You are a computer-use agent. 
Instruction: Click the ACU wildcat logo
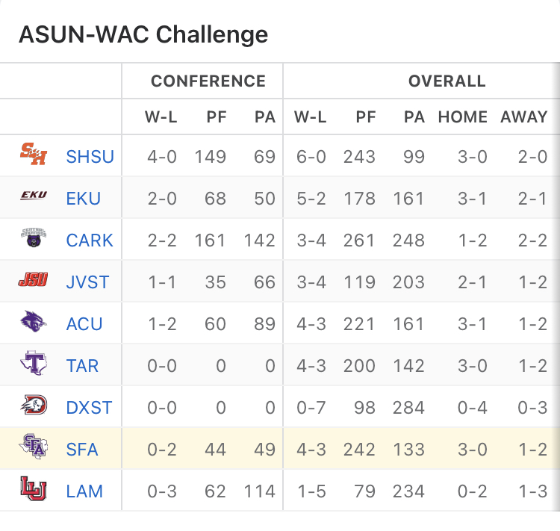click(x=34, y=321)
